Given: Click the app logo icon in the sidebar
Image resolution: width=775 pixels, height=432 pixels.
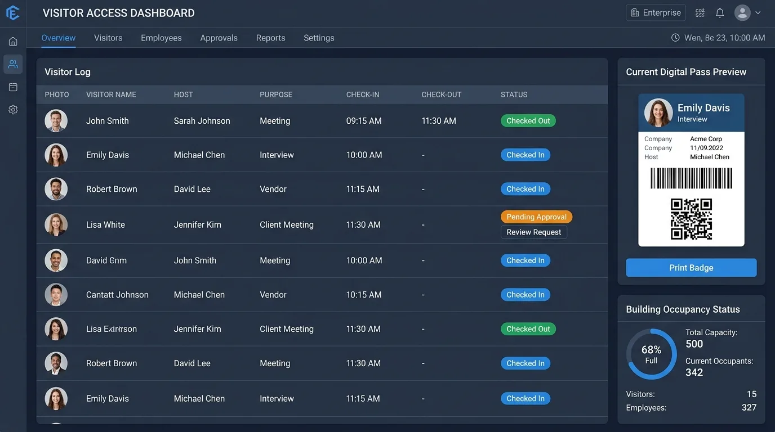Looking at the screenshot, I should [12, 13].
